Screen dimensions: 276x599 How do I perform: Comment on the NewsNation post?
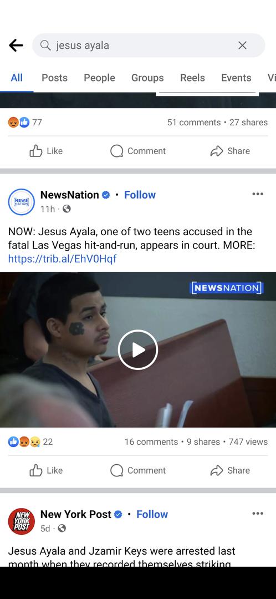pos(138,470)
